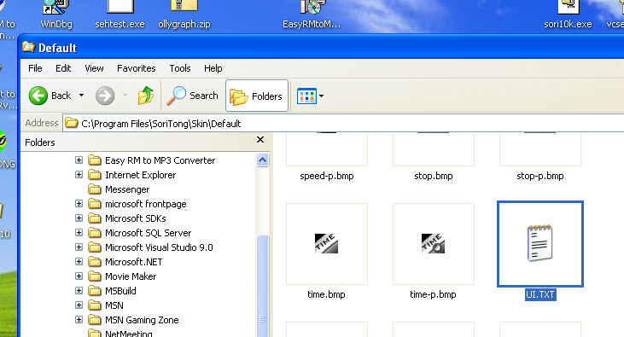Viewport: 624px width, 337px height.
Task: Open the View menu
Action: pos(94,68)
